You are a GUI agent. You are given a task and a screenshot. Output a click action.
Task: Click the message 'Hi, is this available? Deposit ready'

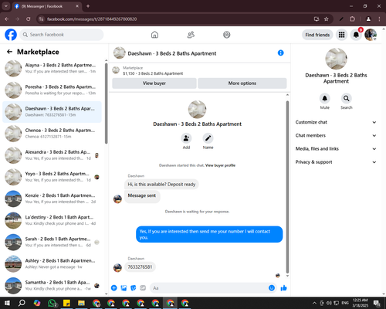coord(161,185)
